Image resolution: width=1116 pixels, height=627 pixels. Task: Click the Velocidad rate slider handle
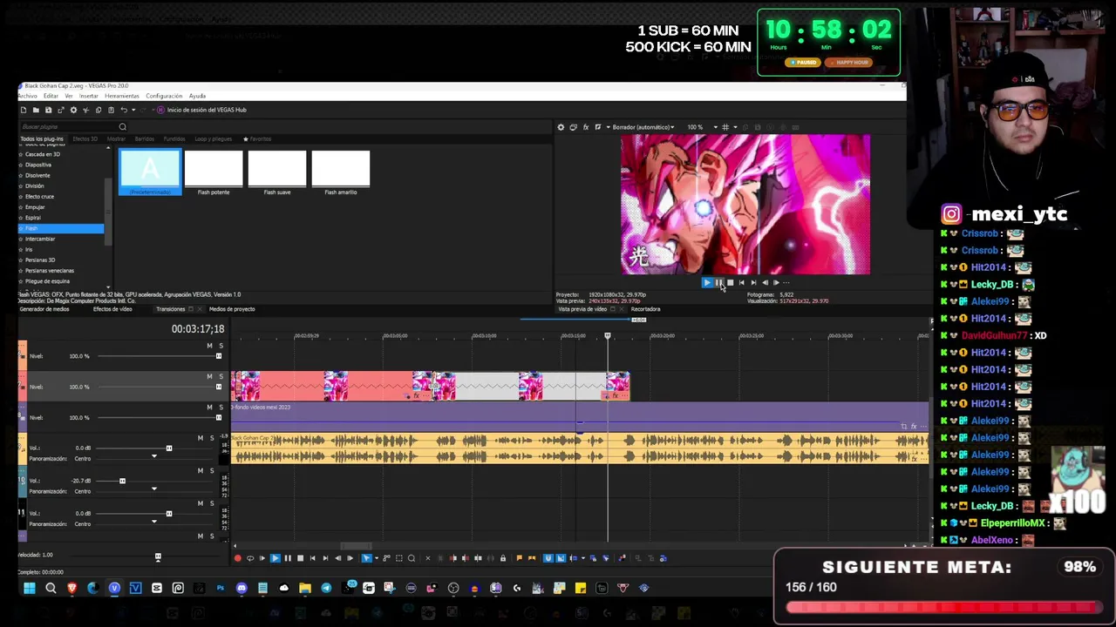[158, 556]
